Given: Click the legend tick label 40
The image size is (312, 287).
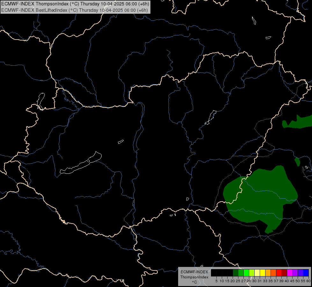Looking at the screenshot, I should (x=287, y=281).
